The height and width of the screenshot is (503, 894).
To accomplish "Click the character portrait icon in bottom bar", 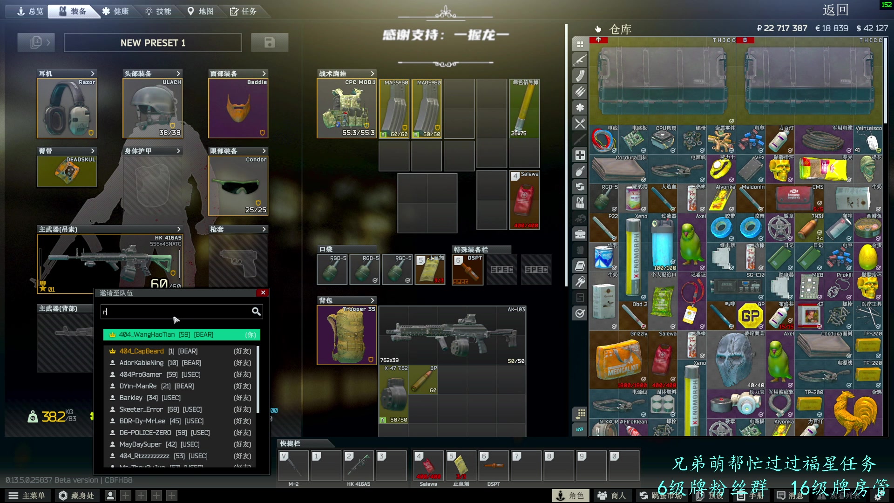I will tap(110, 496).
